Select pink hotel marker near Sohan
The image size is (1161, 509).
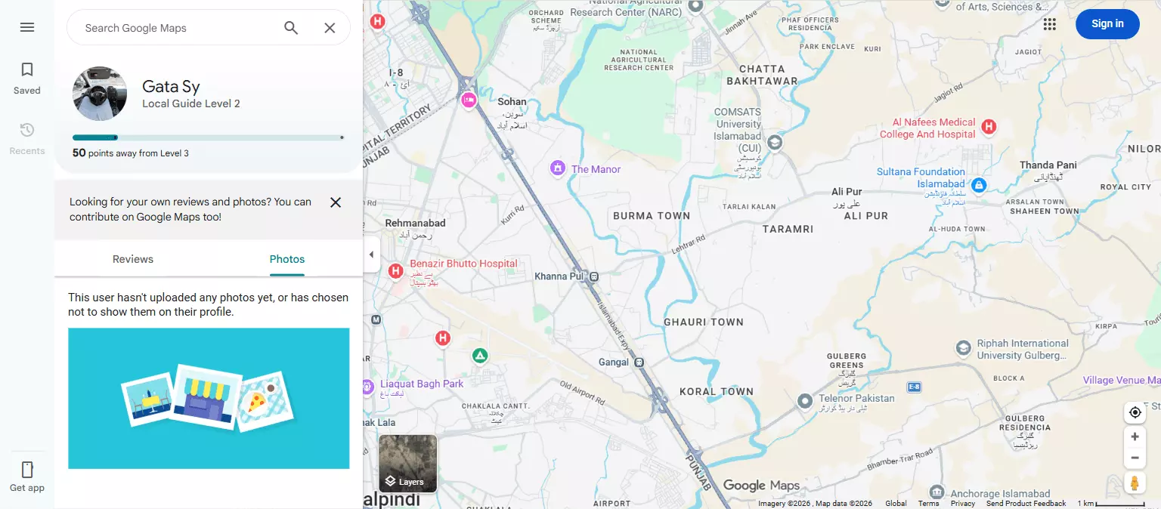tap(469, 99)
